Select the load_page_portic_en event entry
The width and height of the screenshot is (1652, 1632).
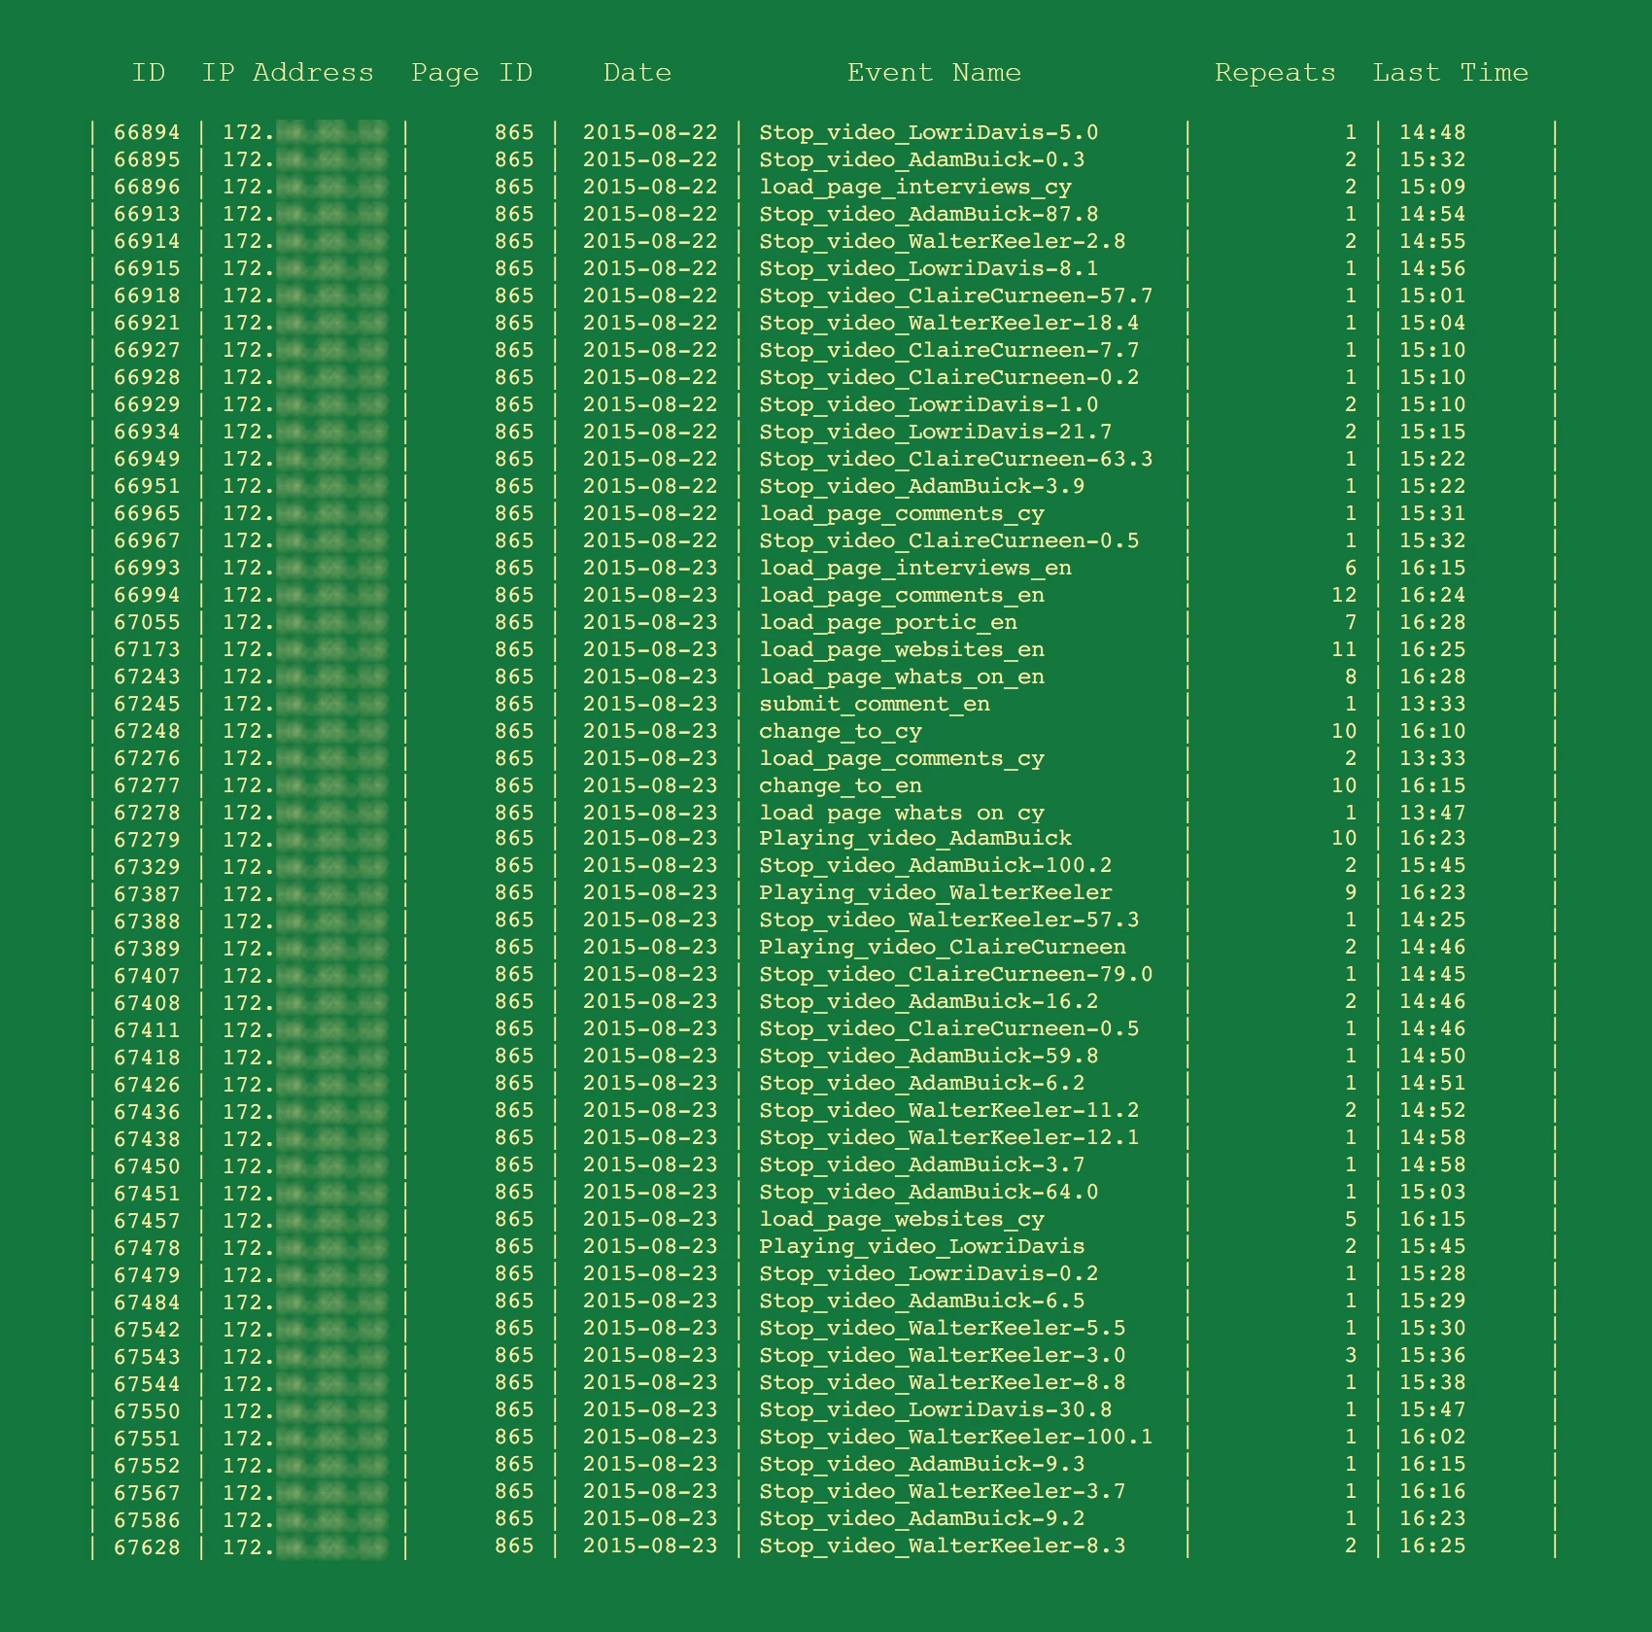tap(887, 622)
